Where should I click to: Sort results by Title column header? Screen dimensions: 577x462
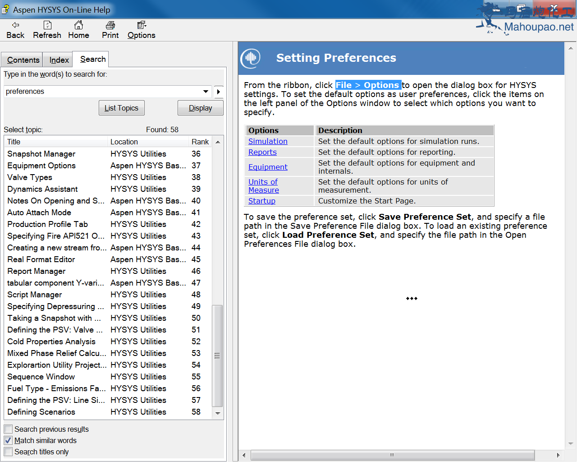pyautogui.click(x=56, y=142)
